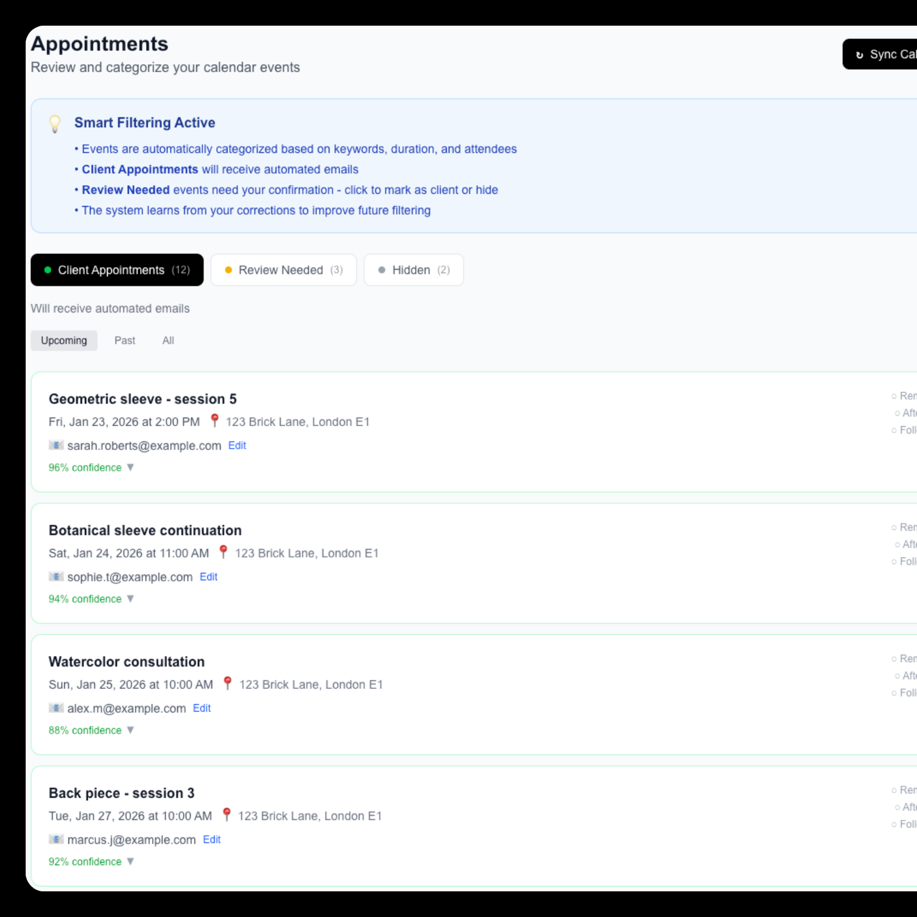
Task: Switch to the Review Needed tab
Action: 284,270
